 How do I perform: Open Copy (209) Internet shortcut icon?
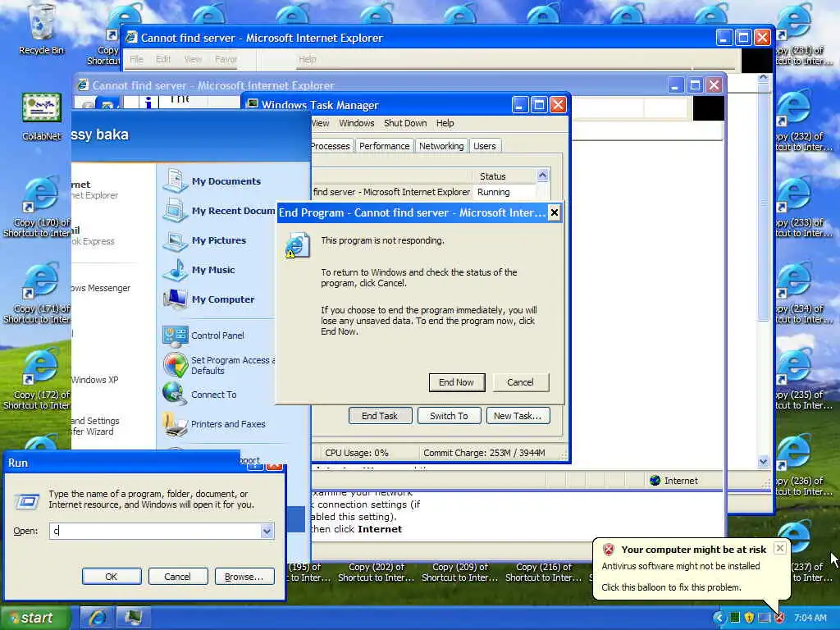(x=459, y=572)
